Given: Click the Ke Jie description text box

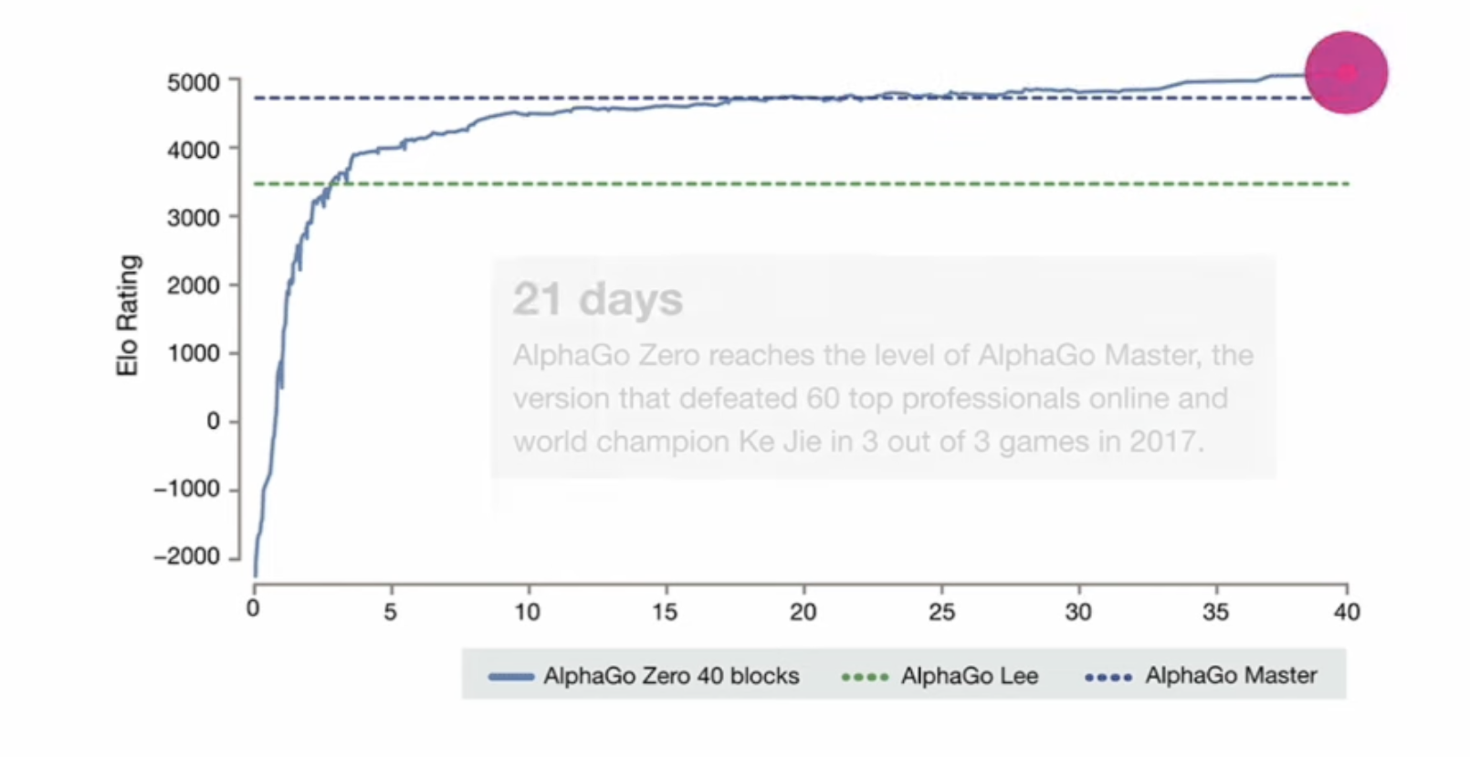Looking at the screenshot, I should pyautogui.click(x=883, y=368).
